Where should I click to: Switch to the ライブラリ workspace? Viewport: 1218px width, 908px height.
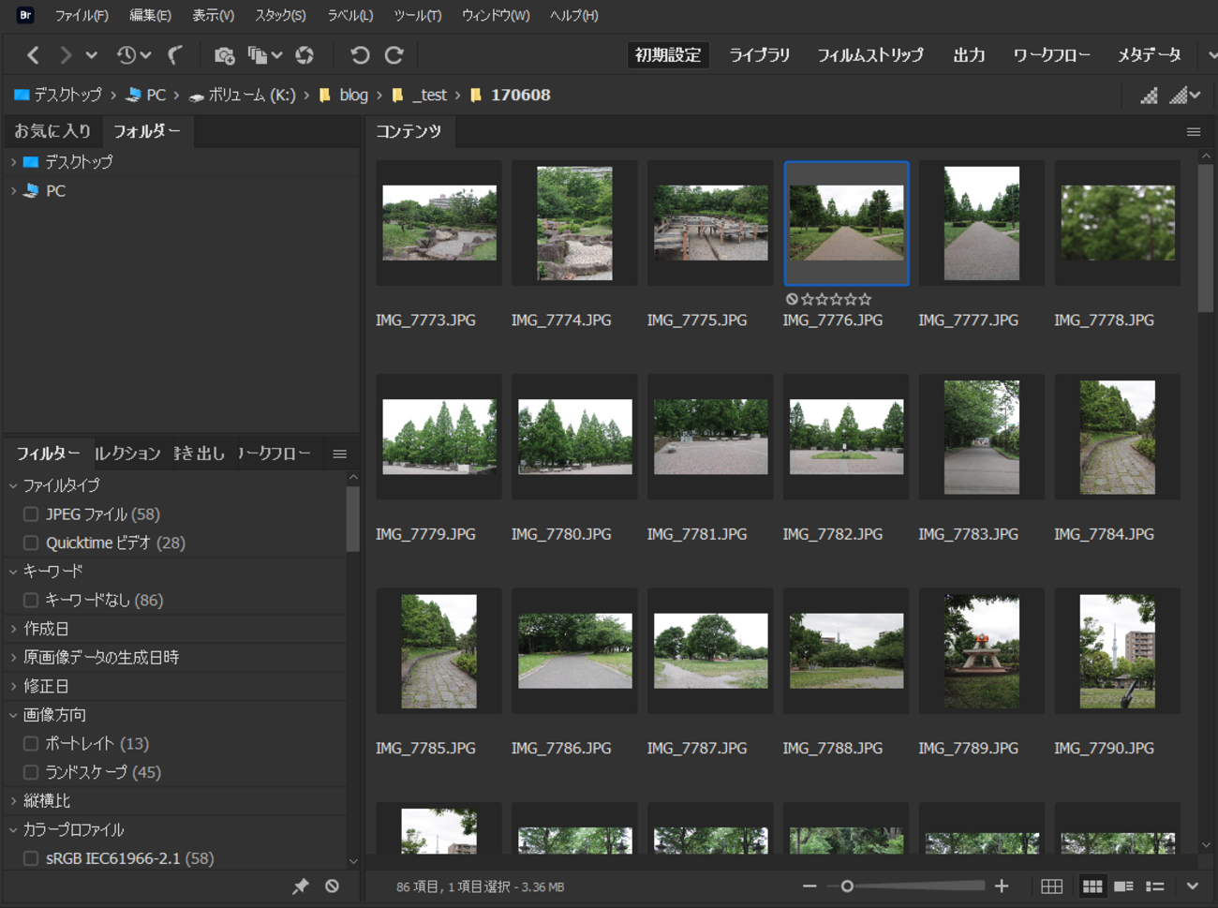click(x=760, y=55)
